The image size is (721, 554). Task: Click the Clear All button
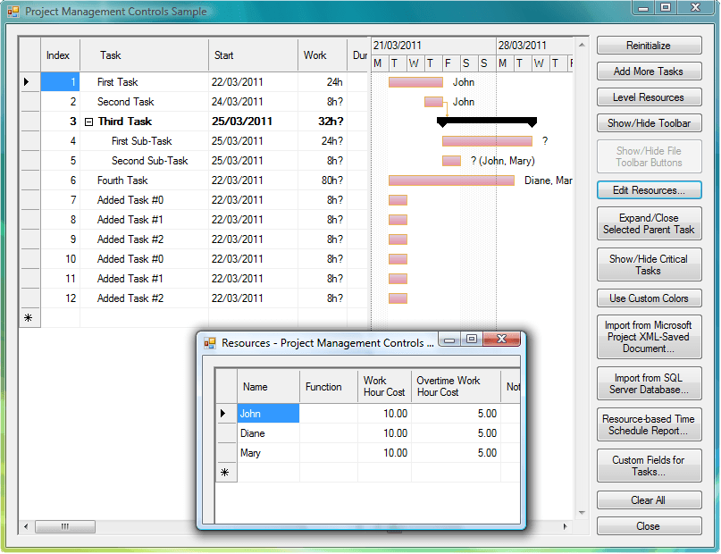pyautogui.click(x=649, y=500)
